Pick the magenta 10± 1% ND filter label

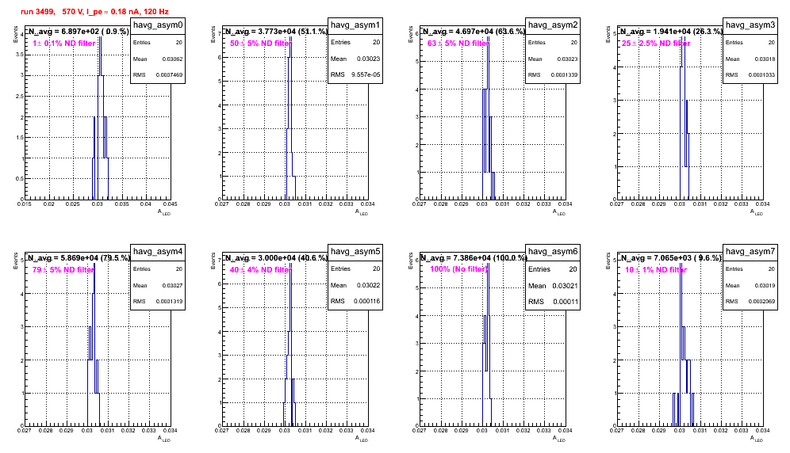tap(656, 270)
